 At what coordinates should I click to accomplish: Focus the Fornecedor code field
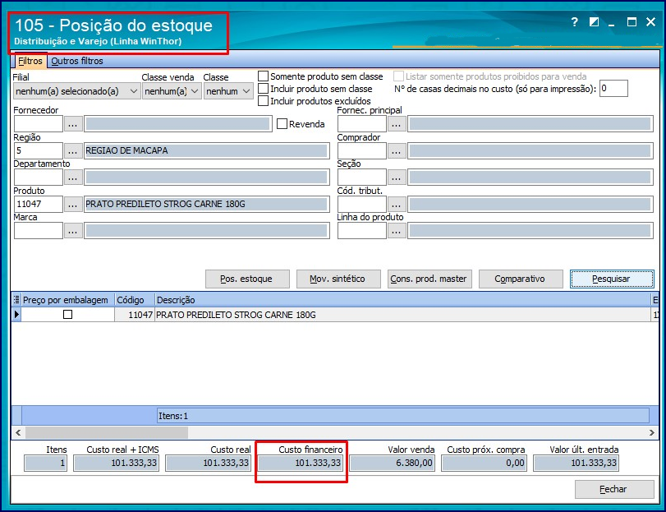(x=39, y=124)
